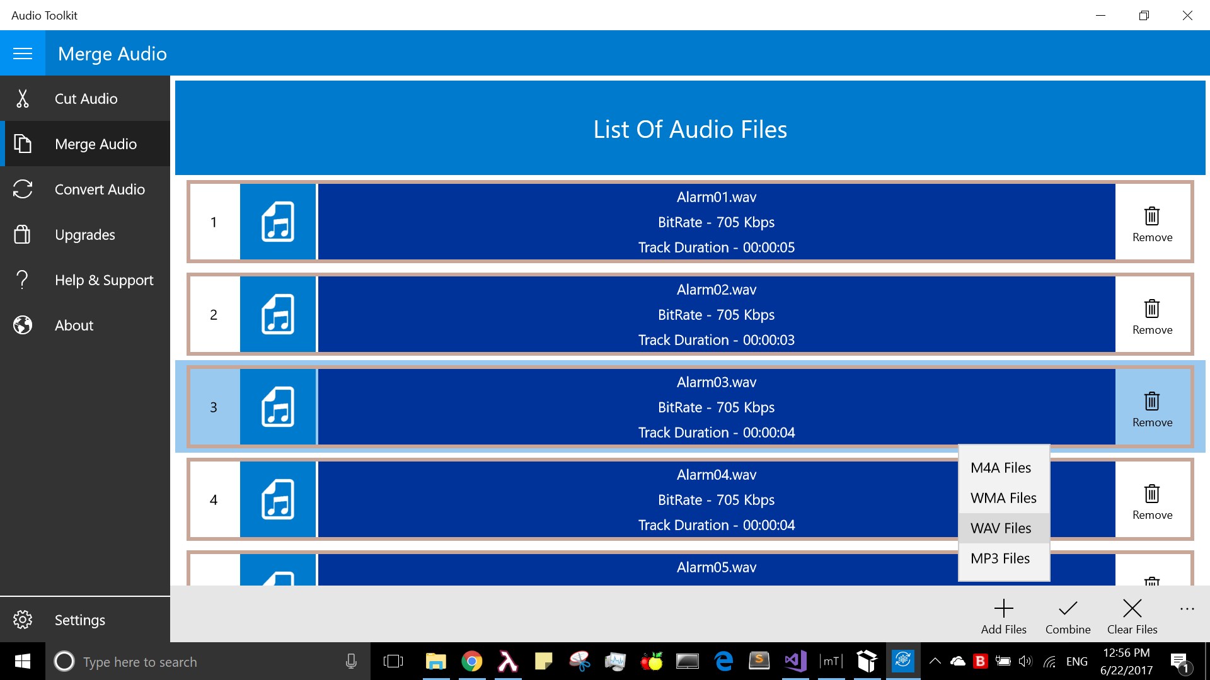1210x680 pixels.
Task: Open Help & Support
Action: [104, 280]
